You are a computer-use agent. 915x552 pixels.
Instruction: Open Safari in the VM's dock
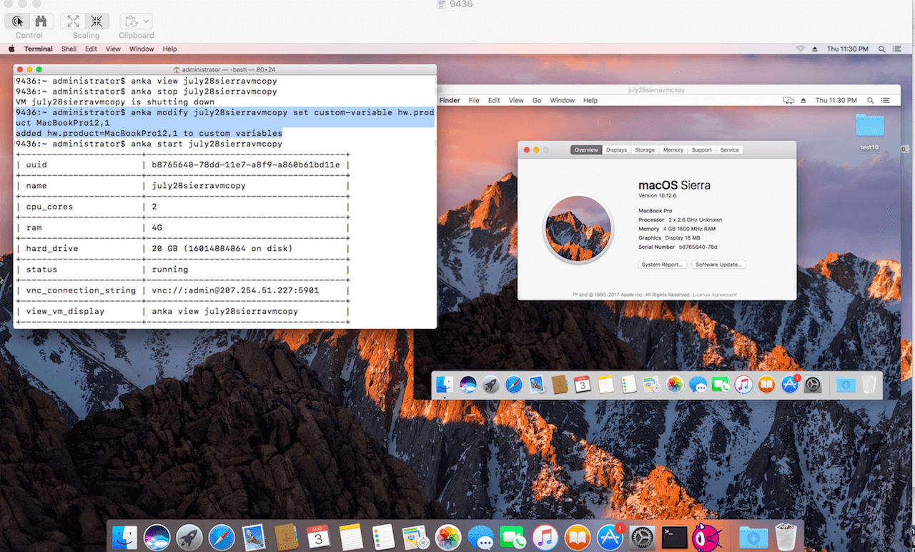tap(513, 385)
